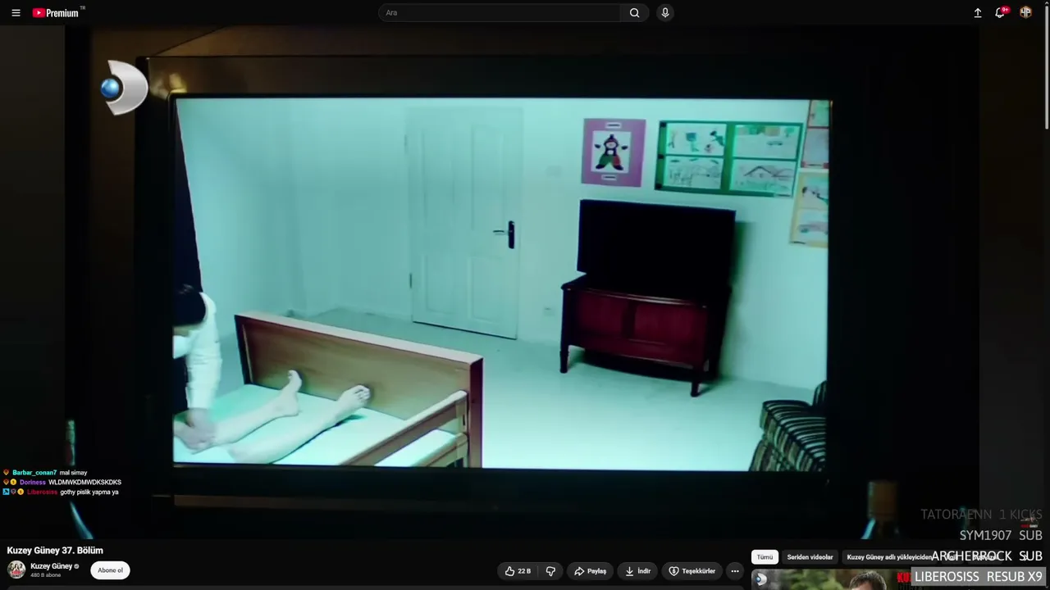1050x590 pixels.
Task: Start voice search with microphone icon
Action: coord(665,13)
